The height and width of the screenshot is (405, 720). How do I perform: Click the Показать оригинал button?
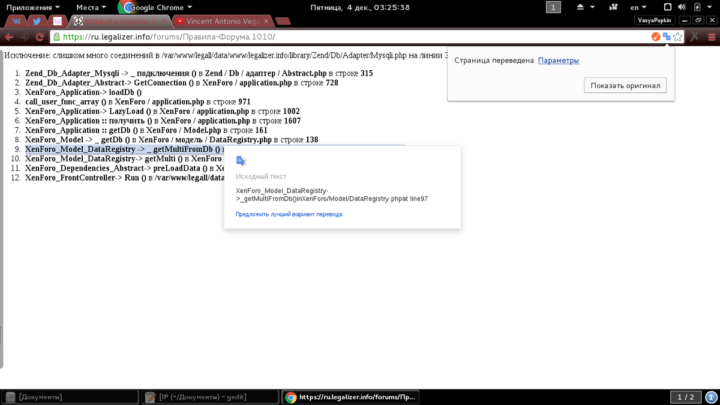625,85
